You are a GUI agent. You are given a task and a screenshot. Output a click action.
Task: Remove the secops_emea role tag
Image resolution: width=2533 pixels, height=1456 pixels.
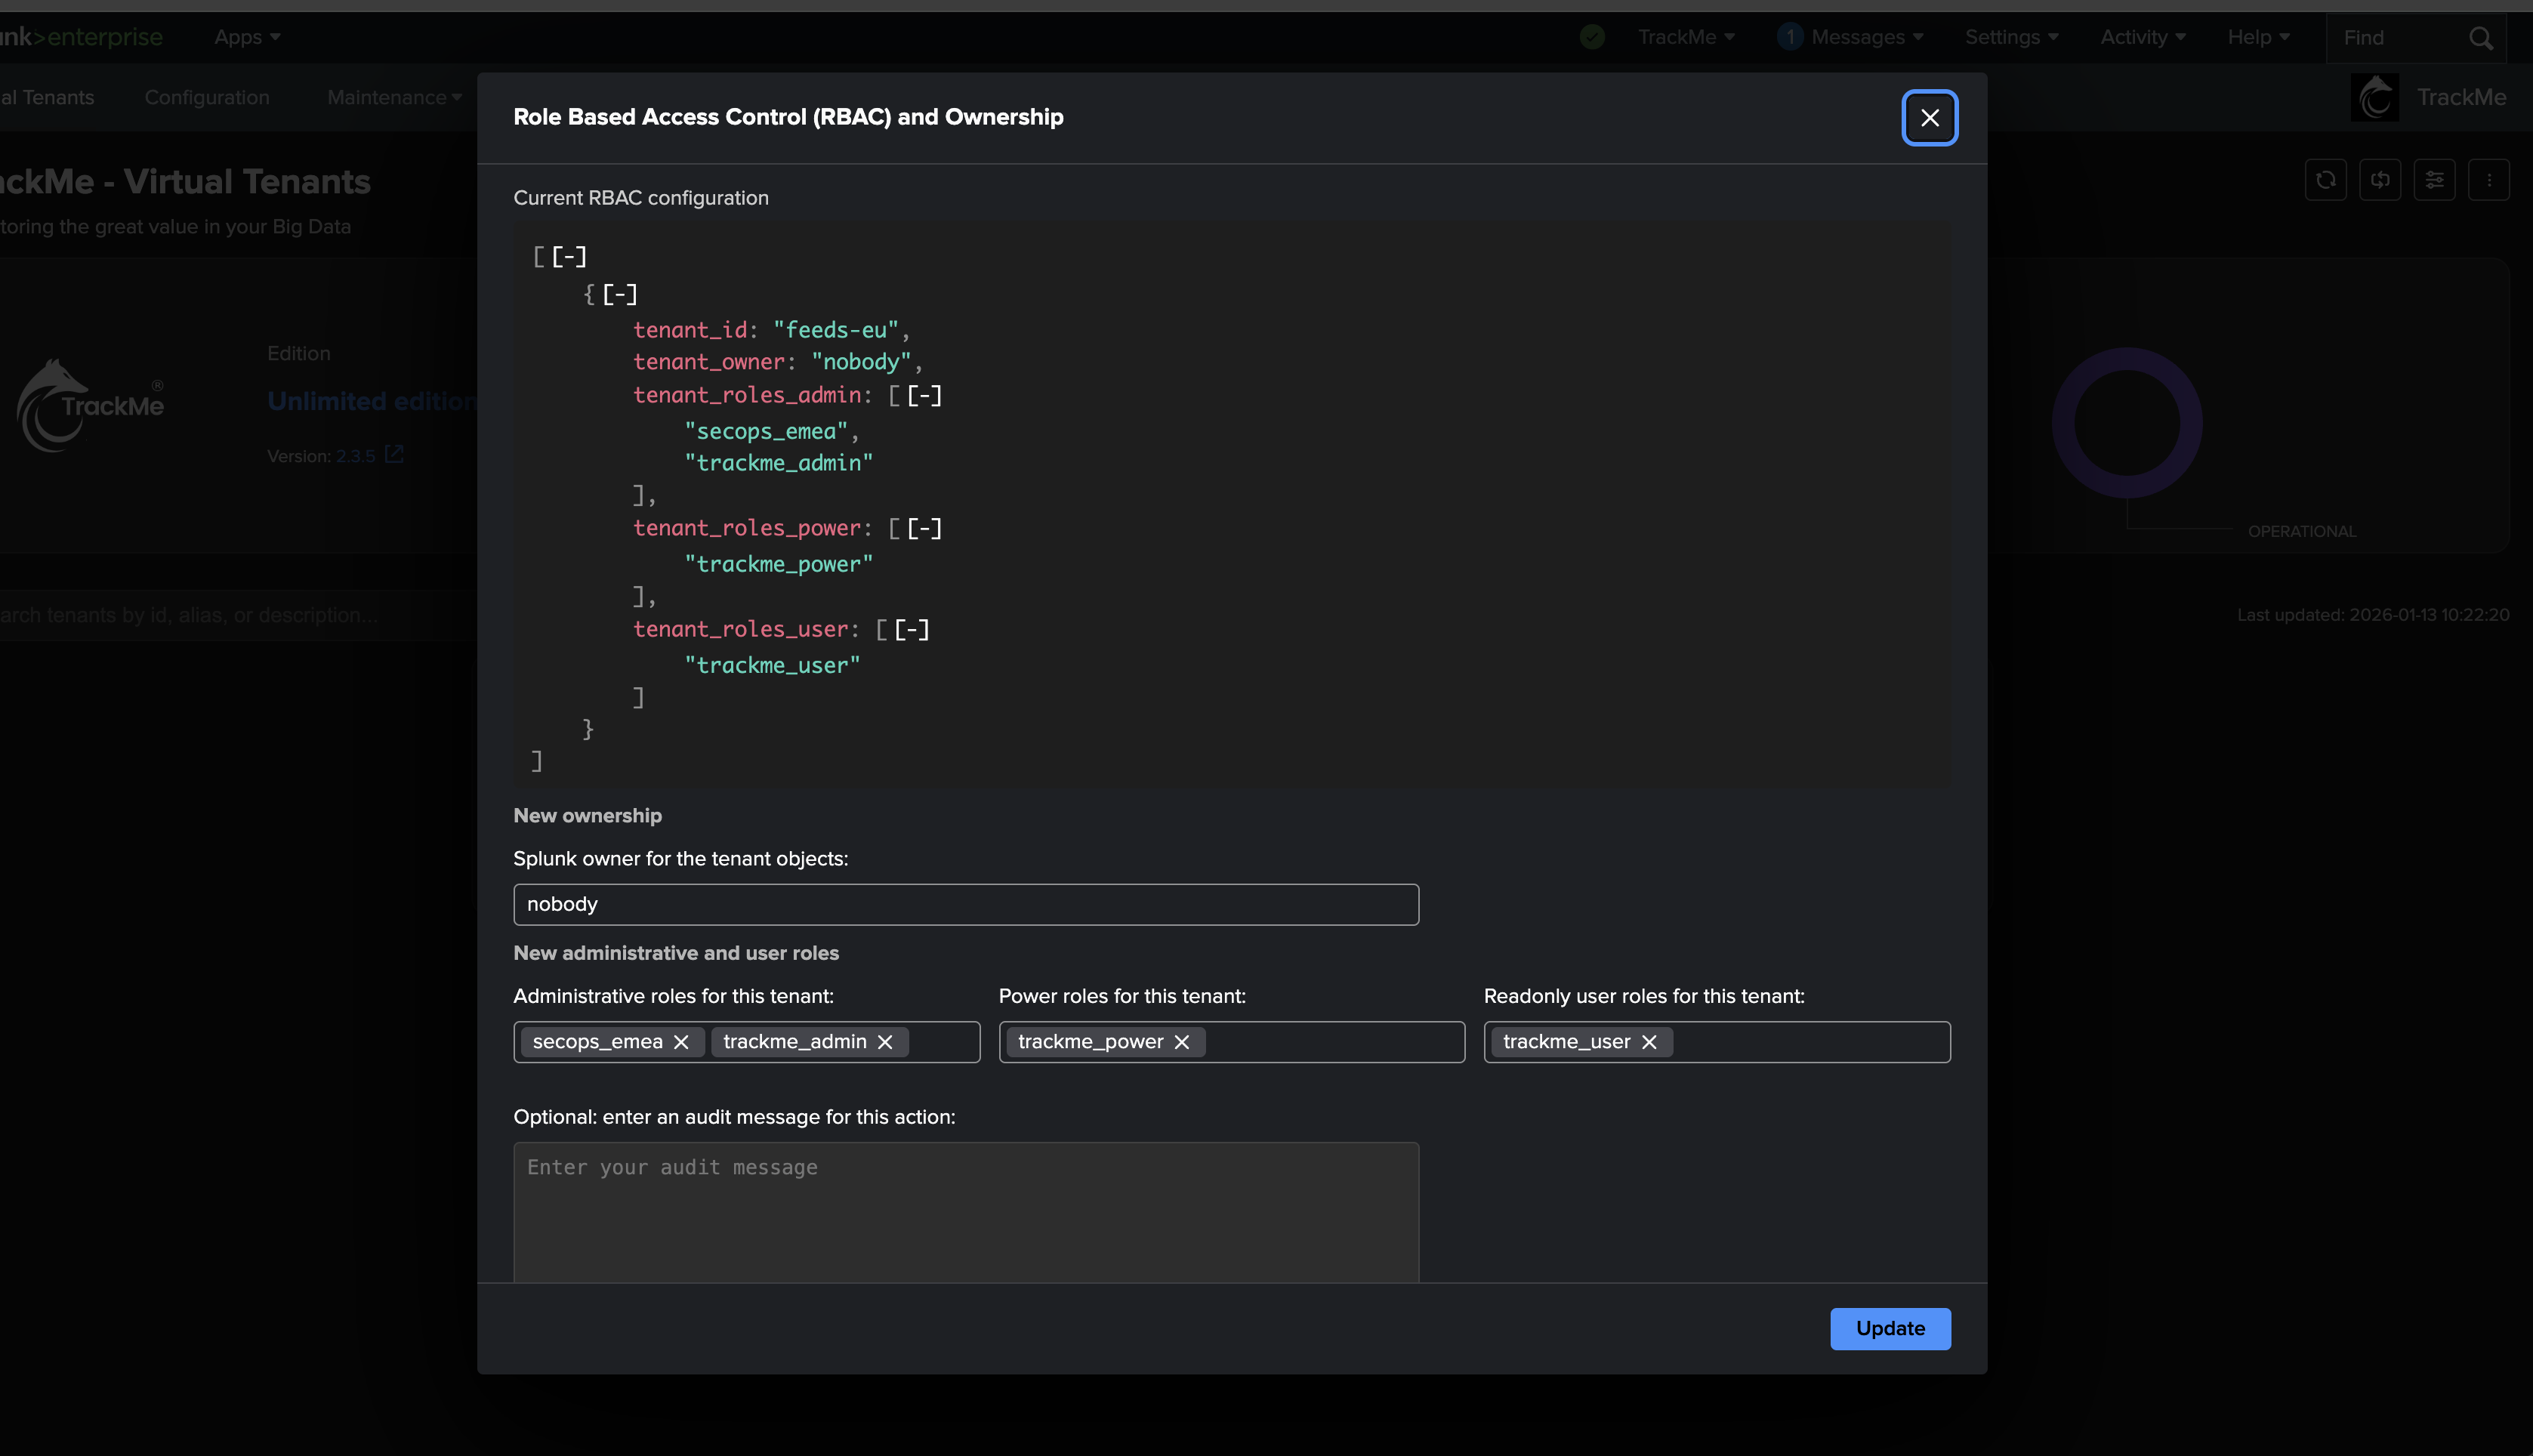tap(681, 1042)
